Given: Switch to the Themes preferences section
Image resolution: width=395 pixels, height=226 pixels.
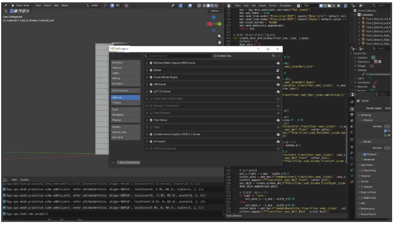Looking at the screenshot, I should click(x=125, y=103).
